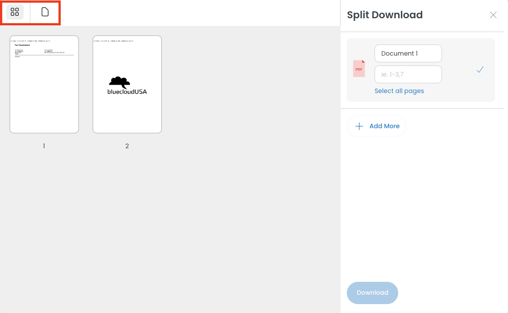Click the plus icon beside Add More
This screenshot has width=508, height=313.
359,126
